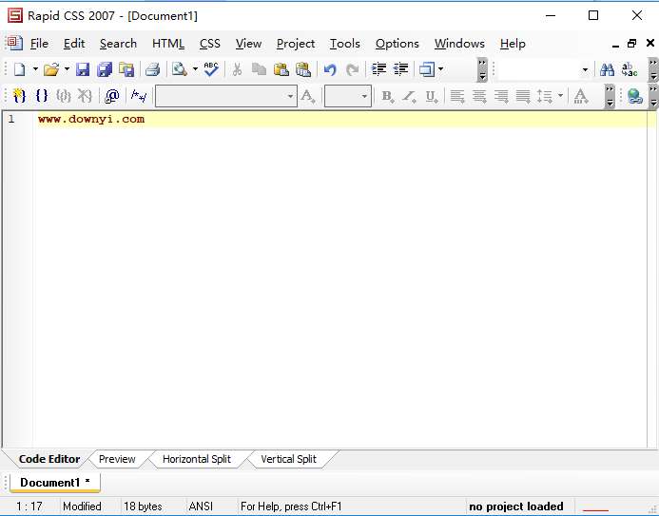Image resolution: width=659 pixels, height=516 pixels.
Task: Click the Replace text icon
Action: (x=630, y=69)
